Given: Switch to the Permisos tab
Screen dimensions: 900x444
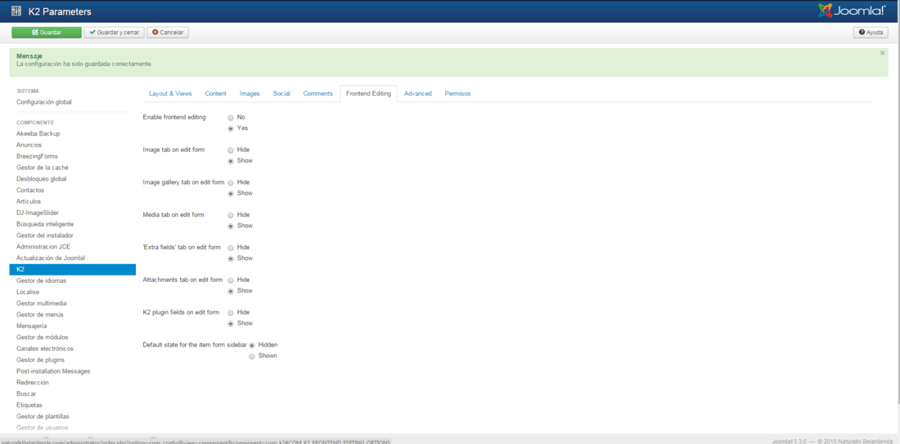Looking at the screenshot, I should point(457,93).
